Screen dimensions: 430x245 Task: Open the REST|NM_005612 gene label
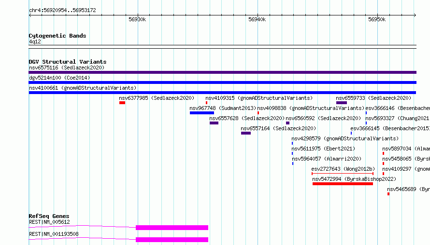[49, 222]
